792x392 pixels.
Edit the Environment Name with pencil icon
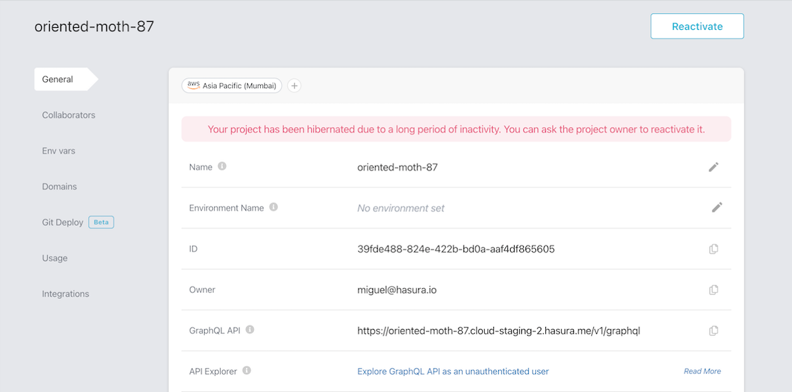tap(716, 208)
